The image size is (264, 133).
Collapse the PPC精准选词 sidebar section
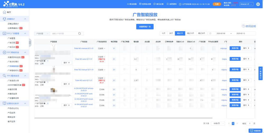click(25, 76)
